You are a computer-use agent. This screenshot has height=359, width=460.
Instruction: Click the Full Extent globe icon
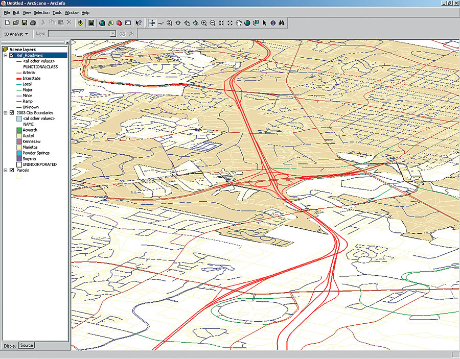point(247,23)
